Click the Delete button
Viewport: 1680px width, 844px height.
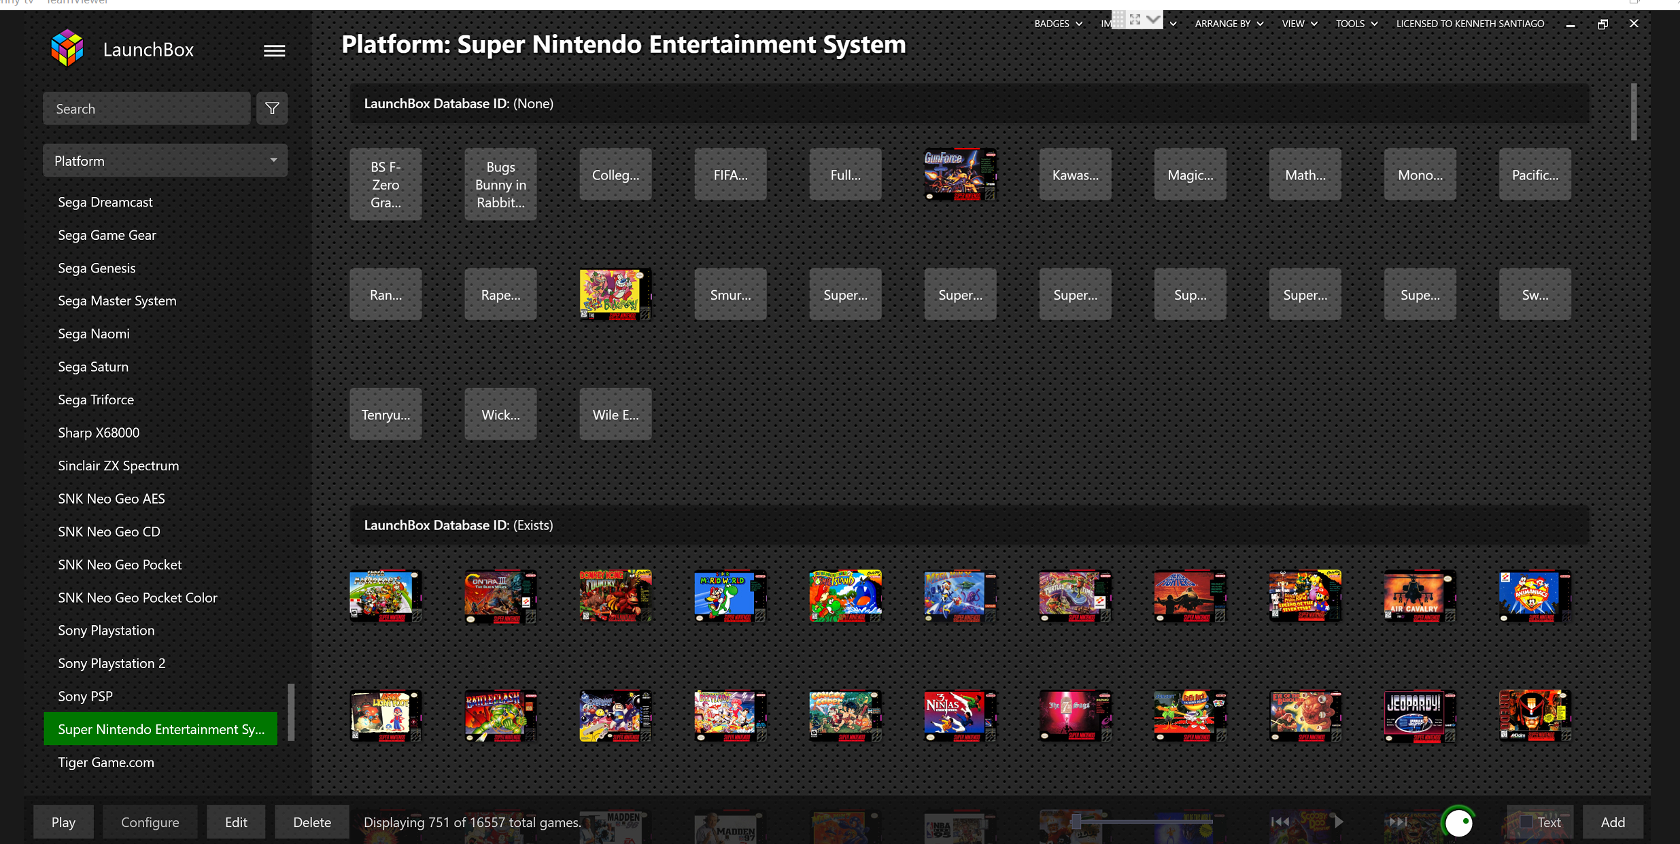tap(312, 822)
